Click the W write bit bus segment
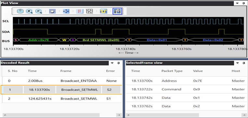The height and width of the screenshot is (118, 248). (64, 40)
